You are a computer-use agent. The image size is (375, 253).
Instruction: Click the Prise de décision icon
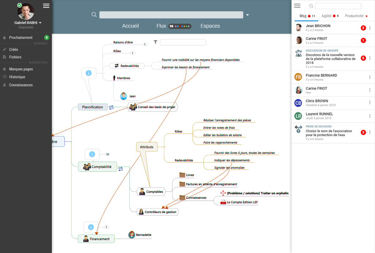[298, 129]
